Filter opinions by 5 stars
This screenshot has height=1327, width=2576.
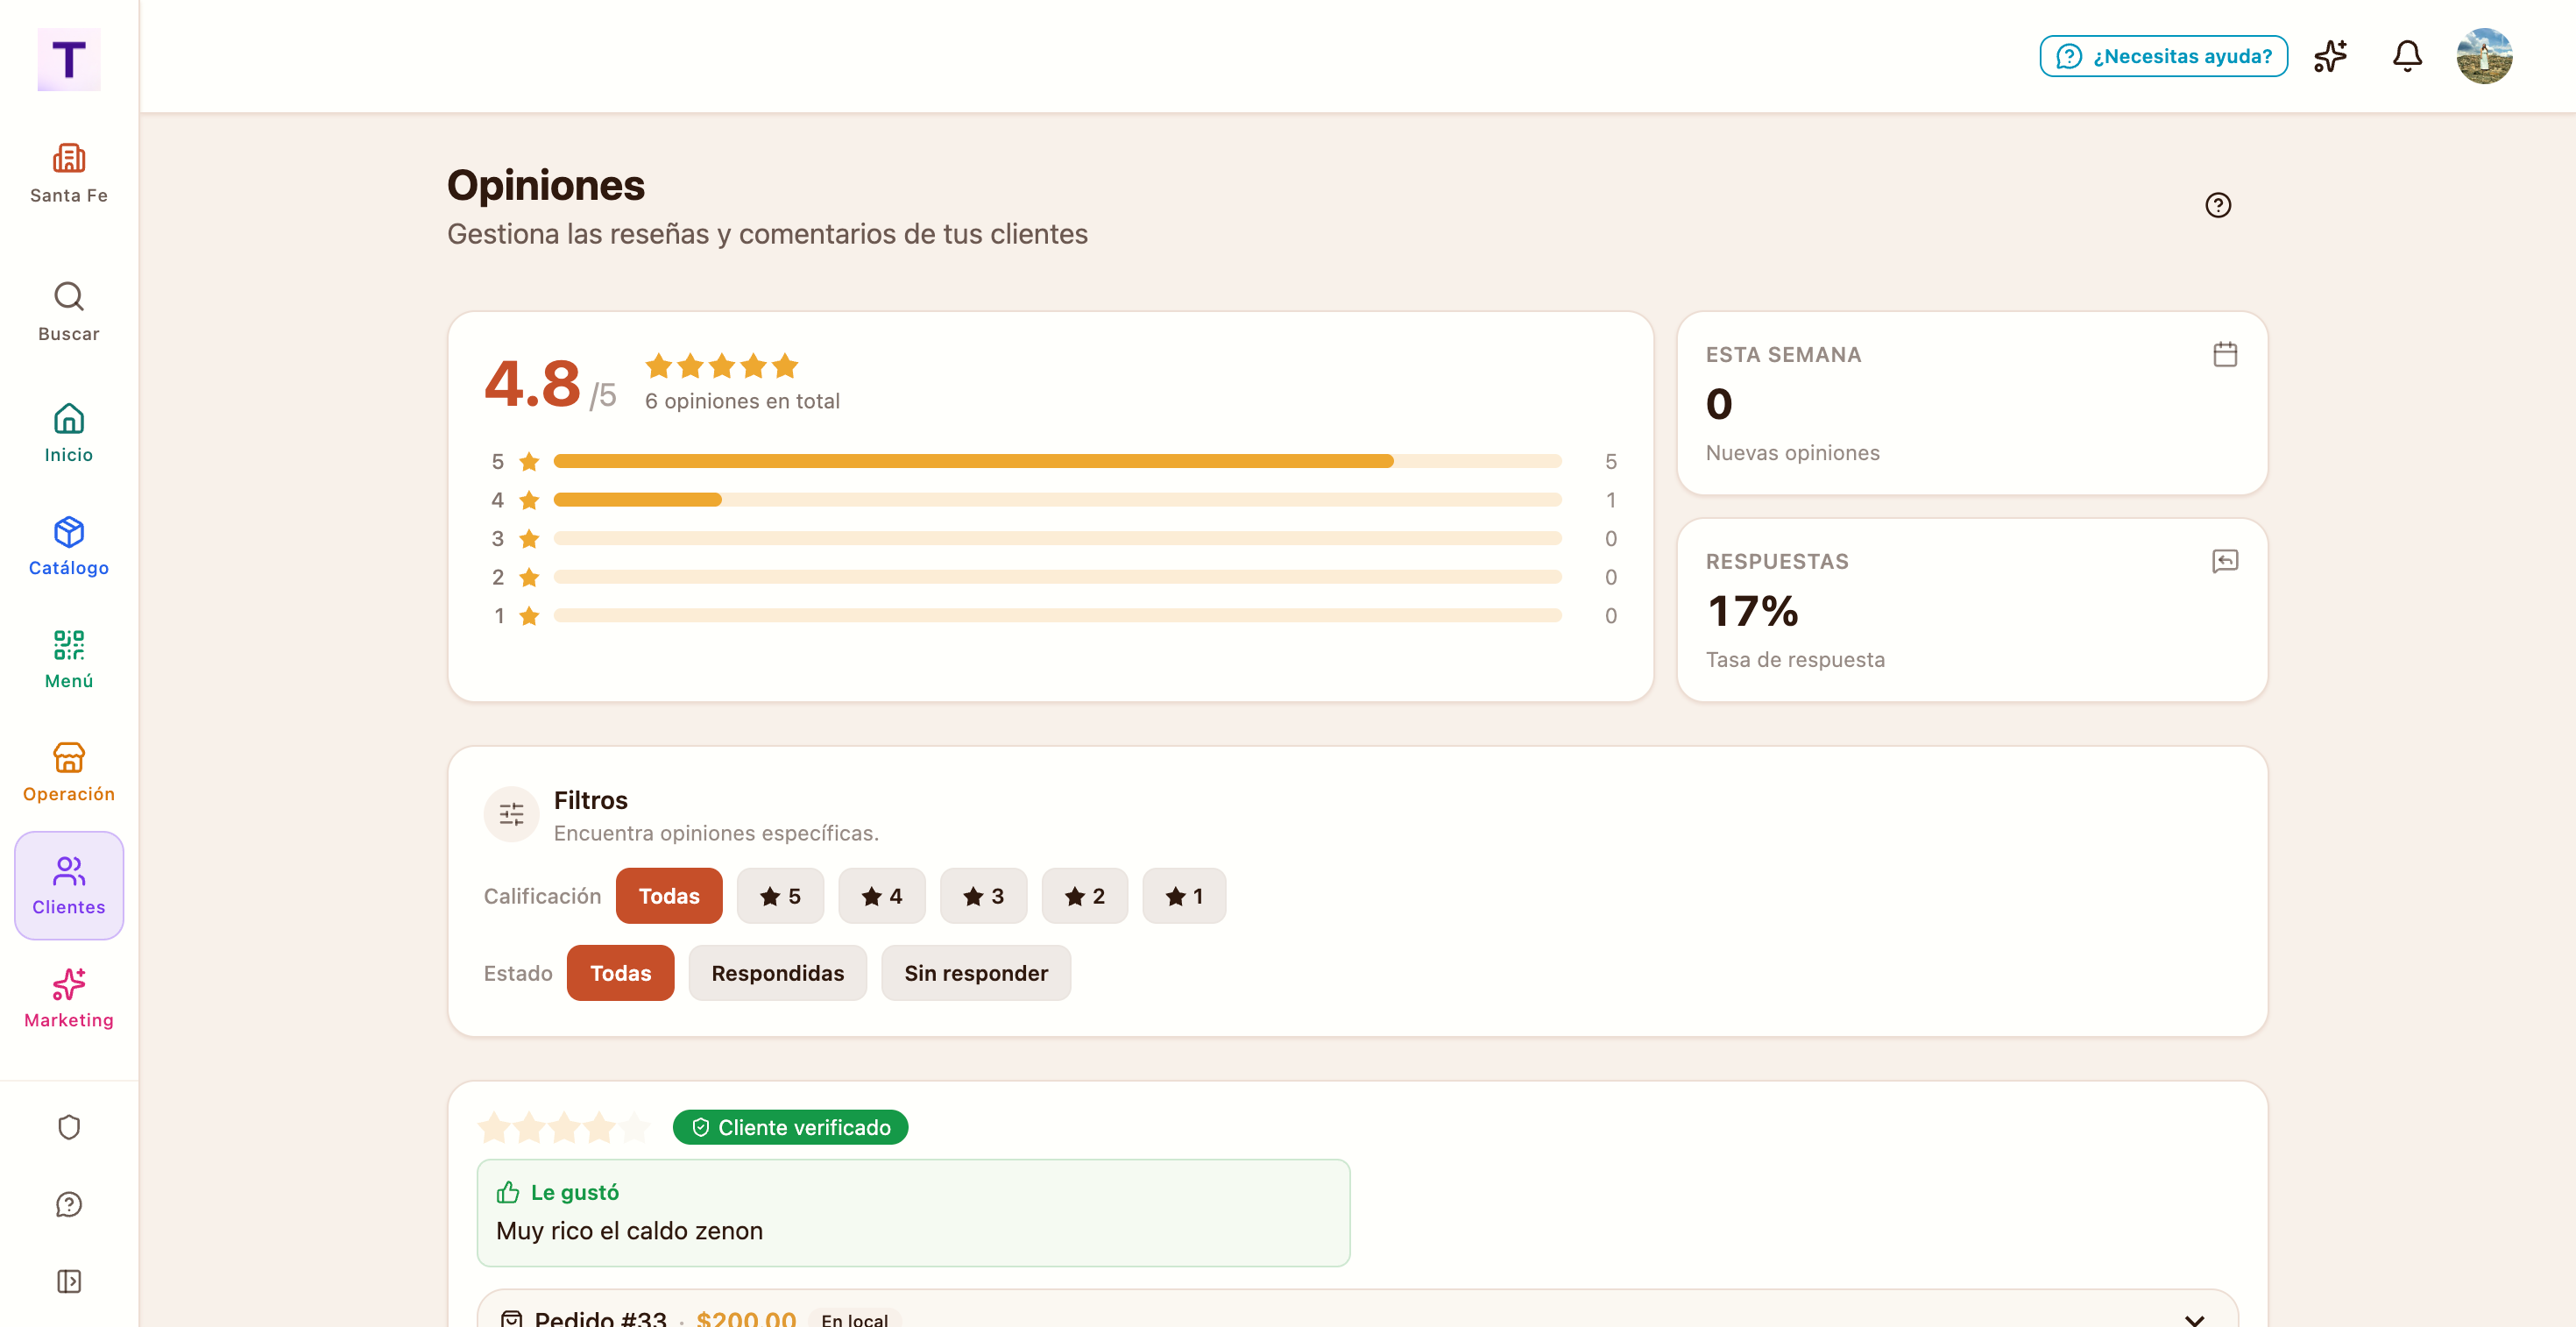[x=780, y=896]
